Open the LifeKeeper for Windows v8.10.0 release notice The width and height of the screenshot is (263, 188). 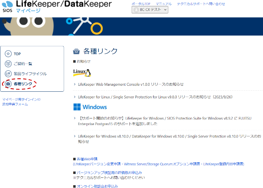pos(169,139)
